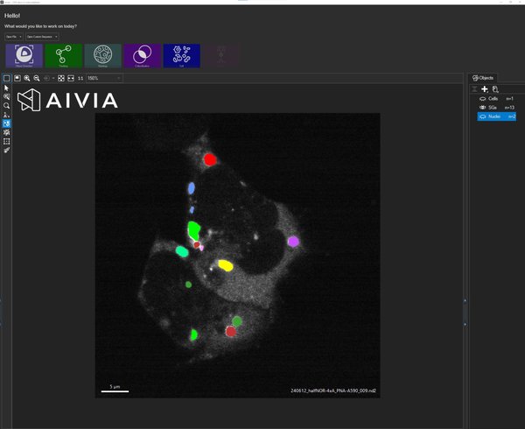This screenshot has height=429, width=525.
Task: Open the 150% zoom level dropdown
Action: (x=104, y=79)
